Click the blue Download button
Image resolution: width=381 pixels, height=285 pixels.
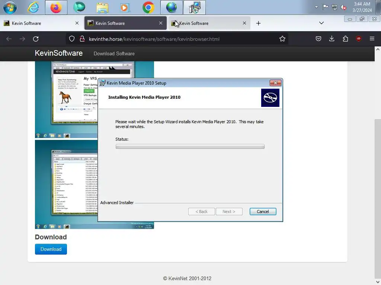51,249
